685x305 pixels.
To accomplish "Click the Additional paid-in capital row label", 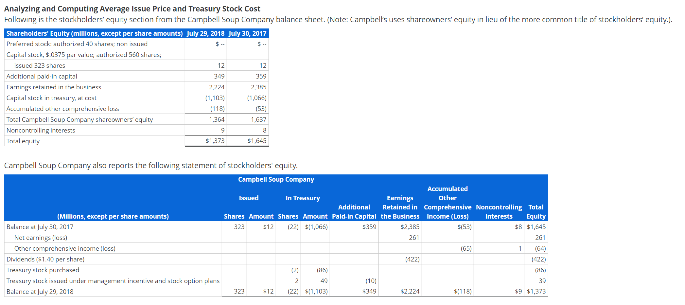I will tap(42, 76).
